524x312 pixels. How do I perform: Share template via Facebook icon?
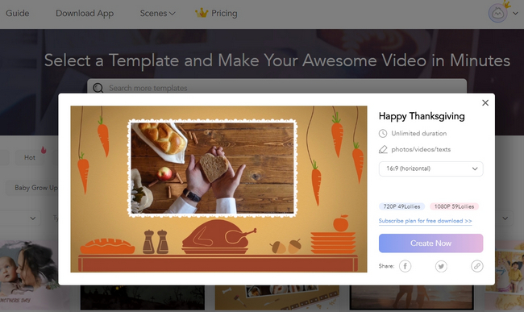point(405,266)
